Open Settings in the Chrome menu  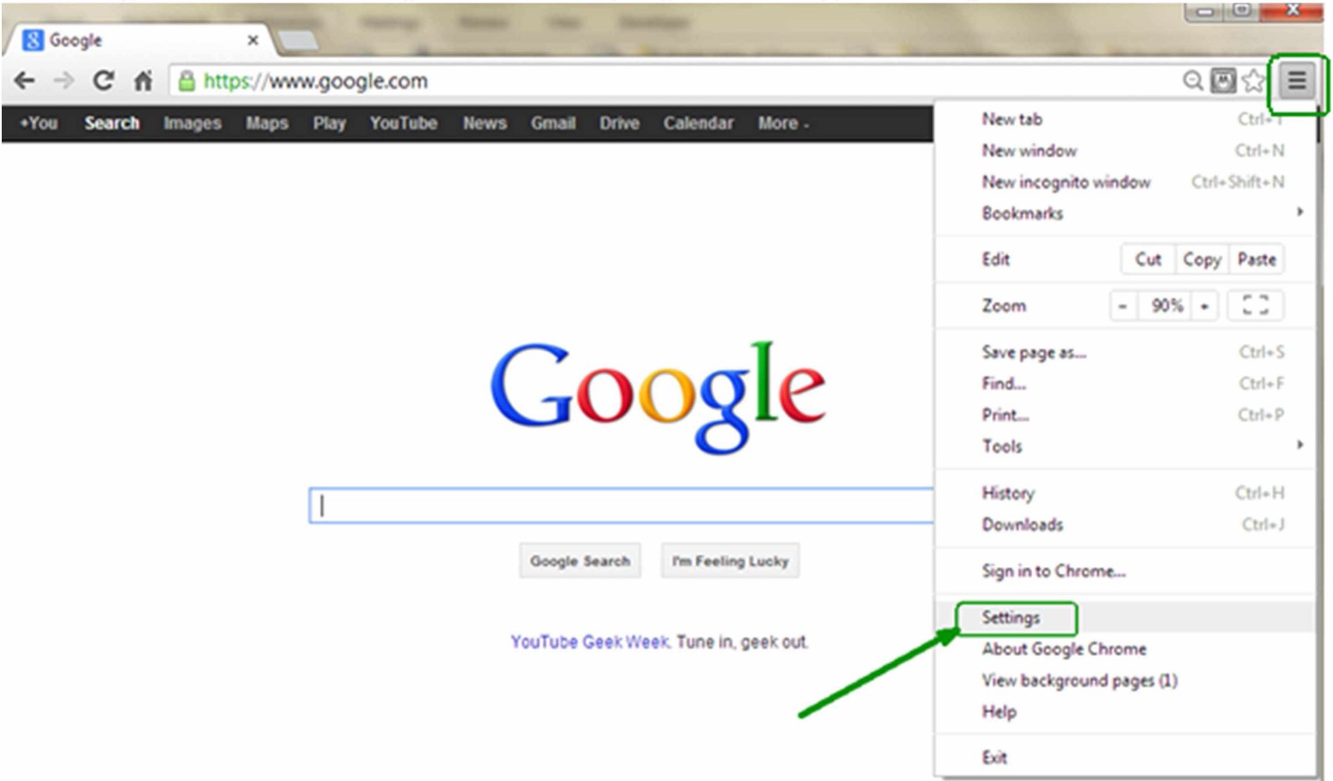[1126, 617]
